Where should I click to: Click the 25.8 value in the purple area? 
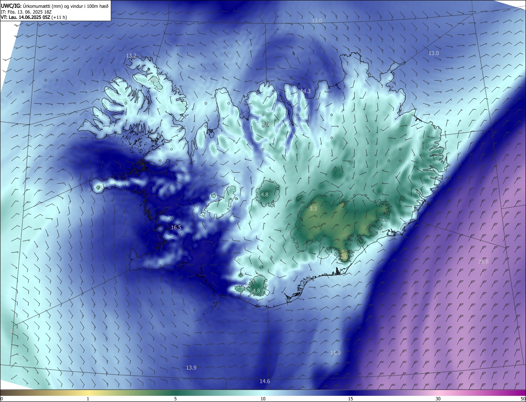click(484, 262)
